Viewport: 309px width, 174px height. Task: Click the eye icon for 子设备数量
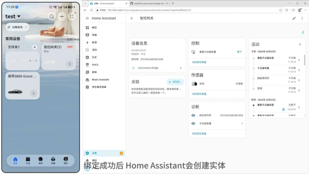point(193,124)
